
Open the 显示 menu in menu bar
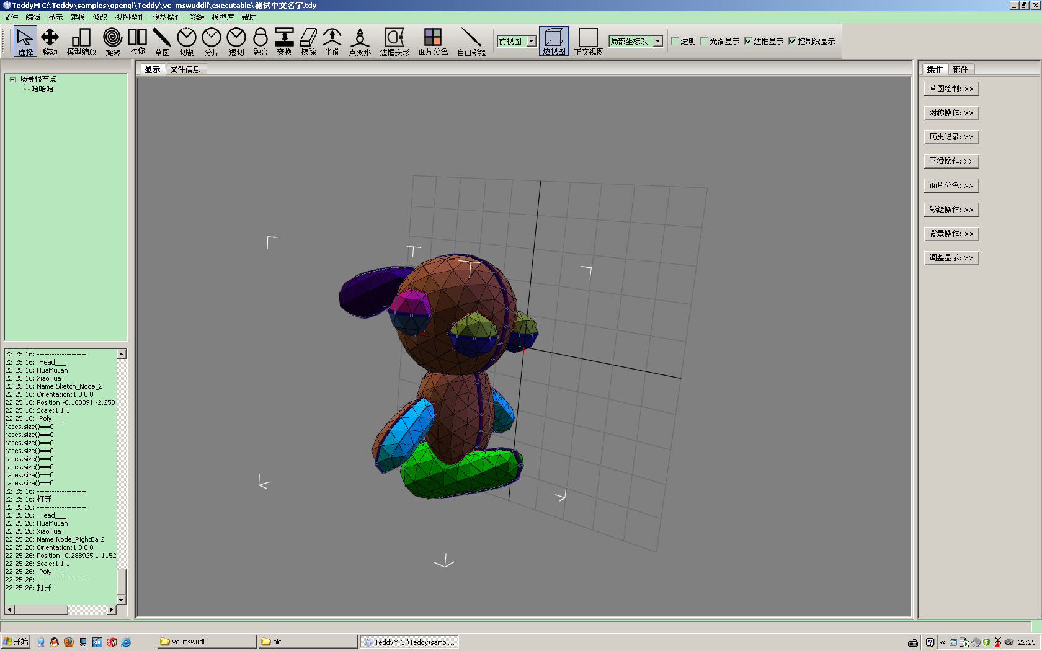56,17
